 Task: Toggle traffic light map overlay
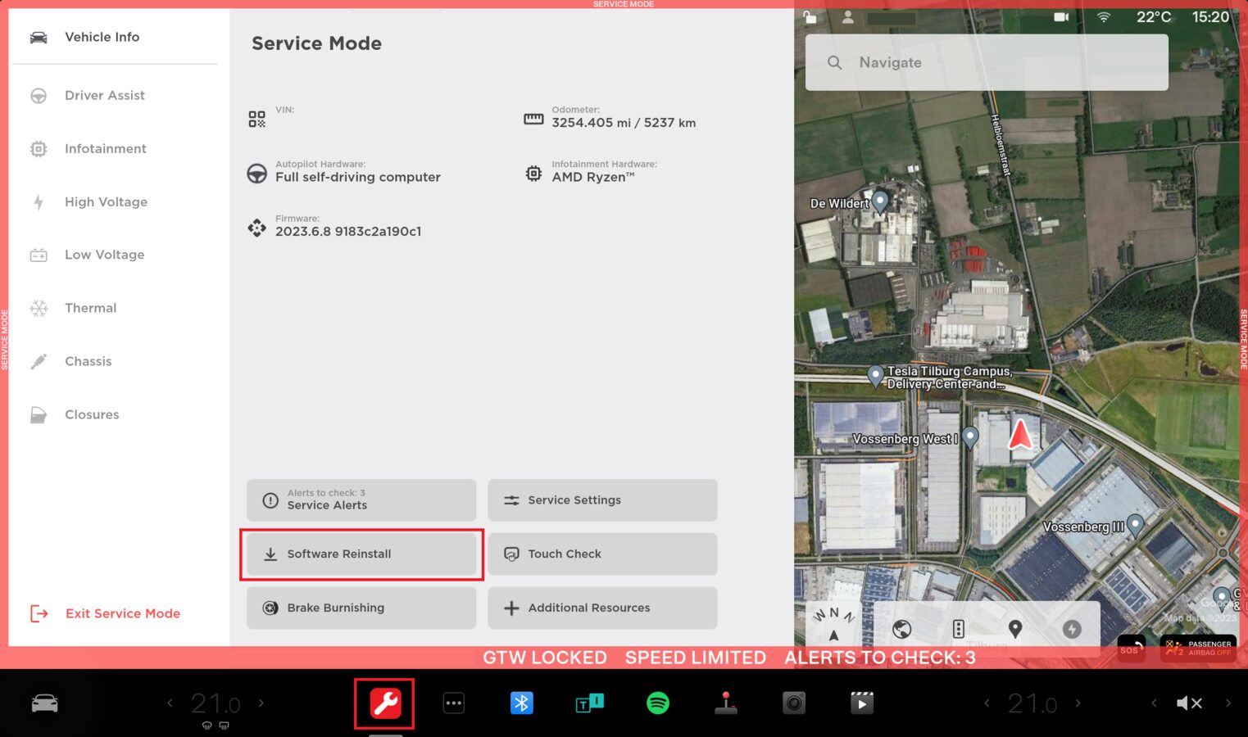tap(958, 629)
